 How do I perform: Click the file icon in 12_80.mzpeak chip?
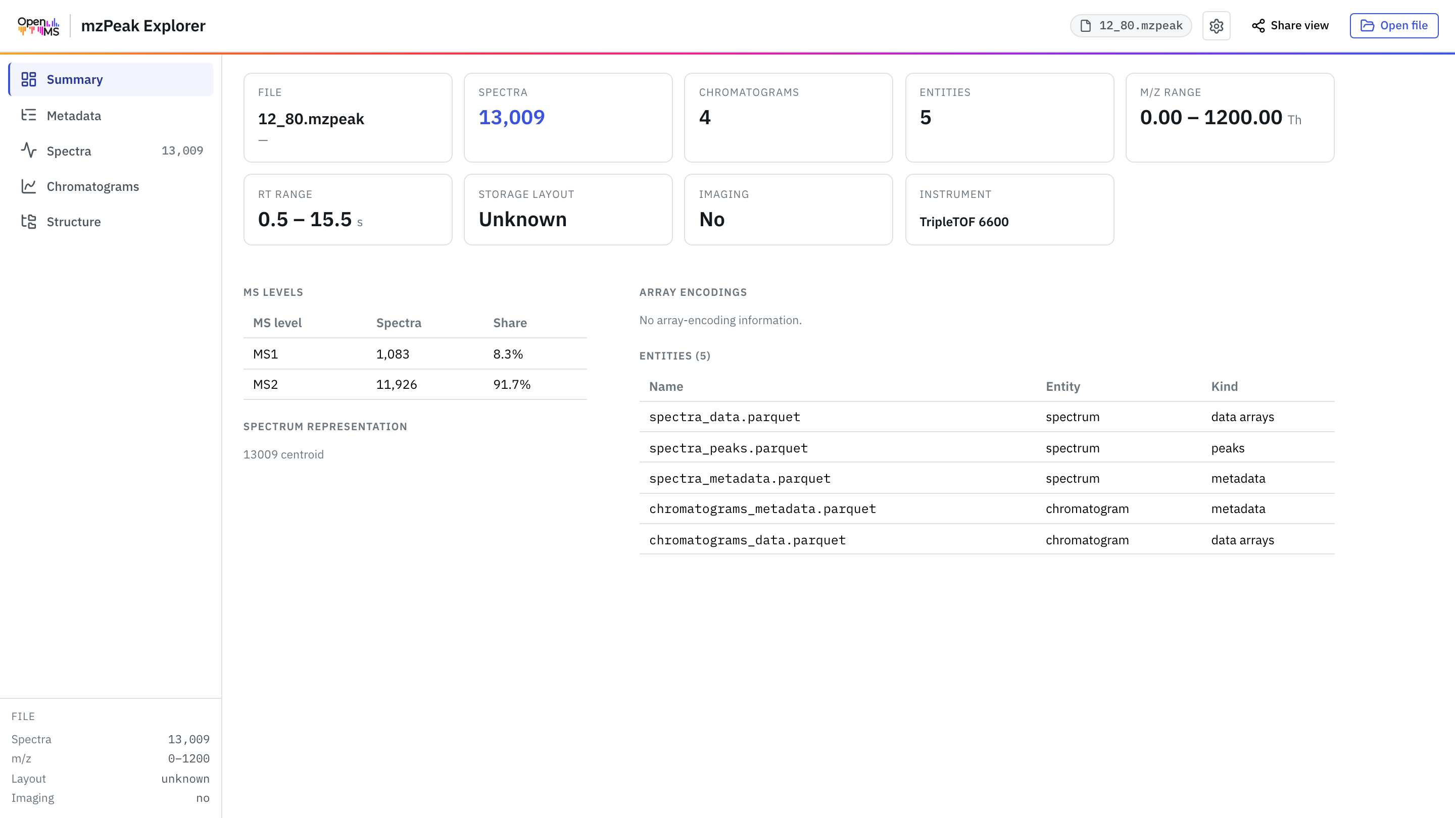(1086, 26)
